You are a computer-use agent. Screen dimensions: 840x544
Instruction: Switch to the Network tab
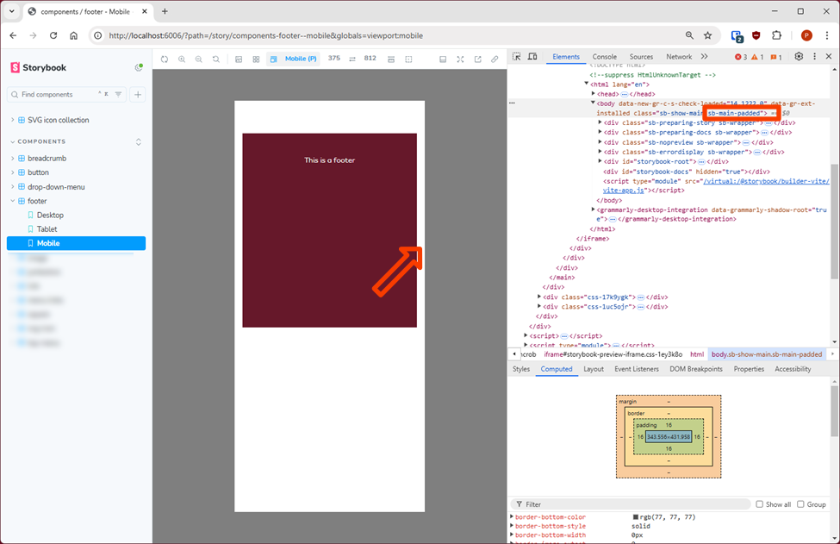(x=679, y=56)
